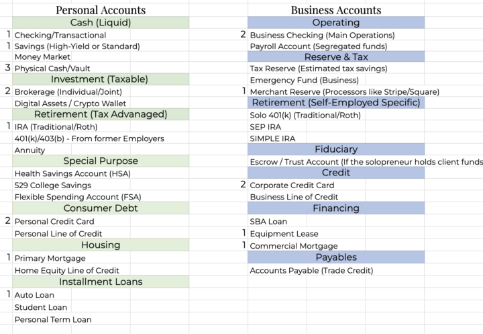Image resolution: width=483 pixels, height=334 pixels.
Task: Select count cell beside Equipment Lease
Action: click(241, 233)
